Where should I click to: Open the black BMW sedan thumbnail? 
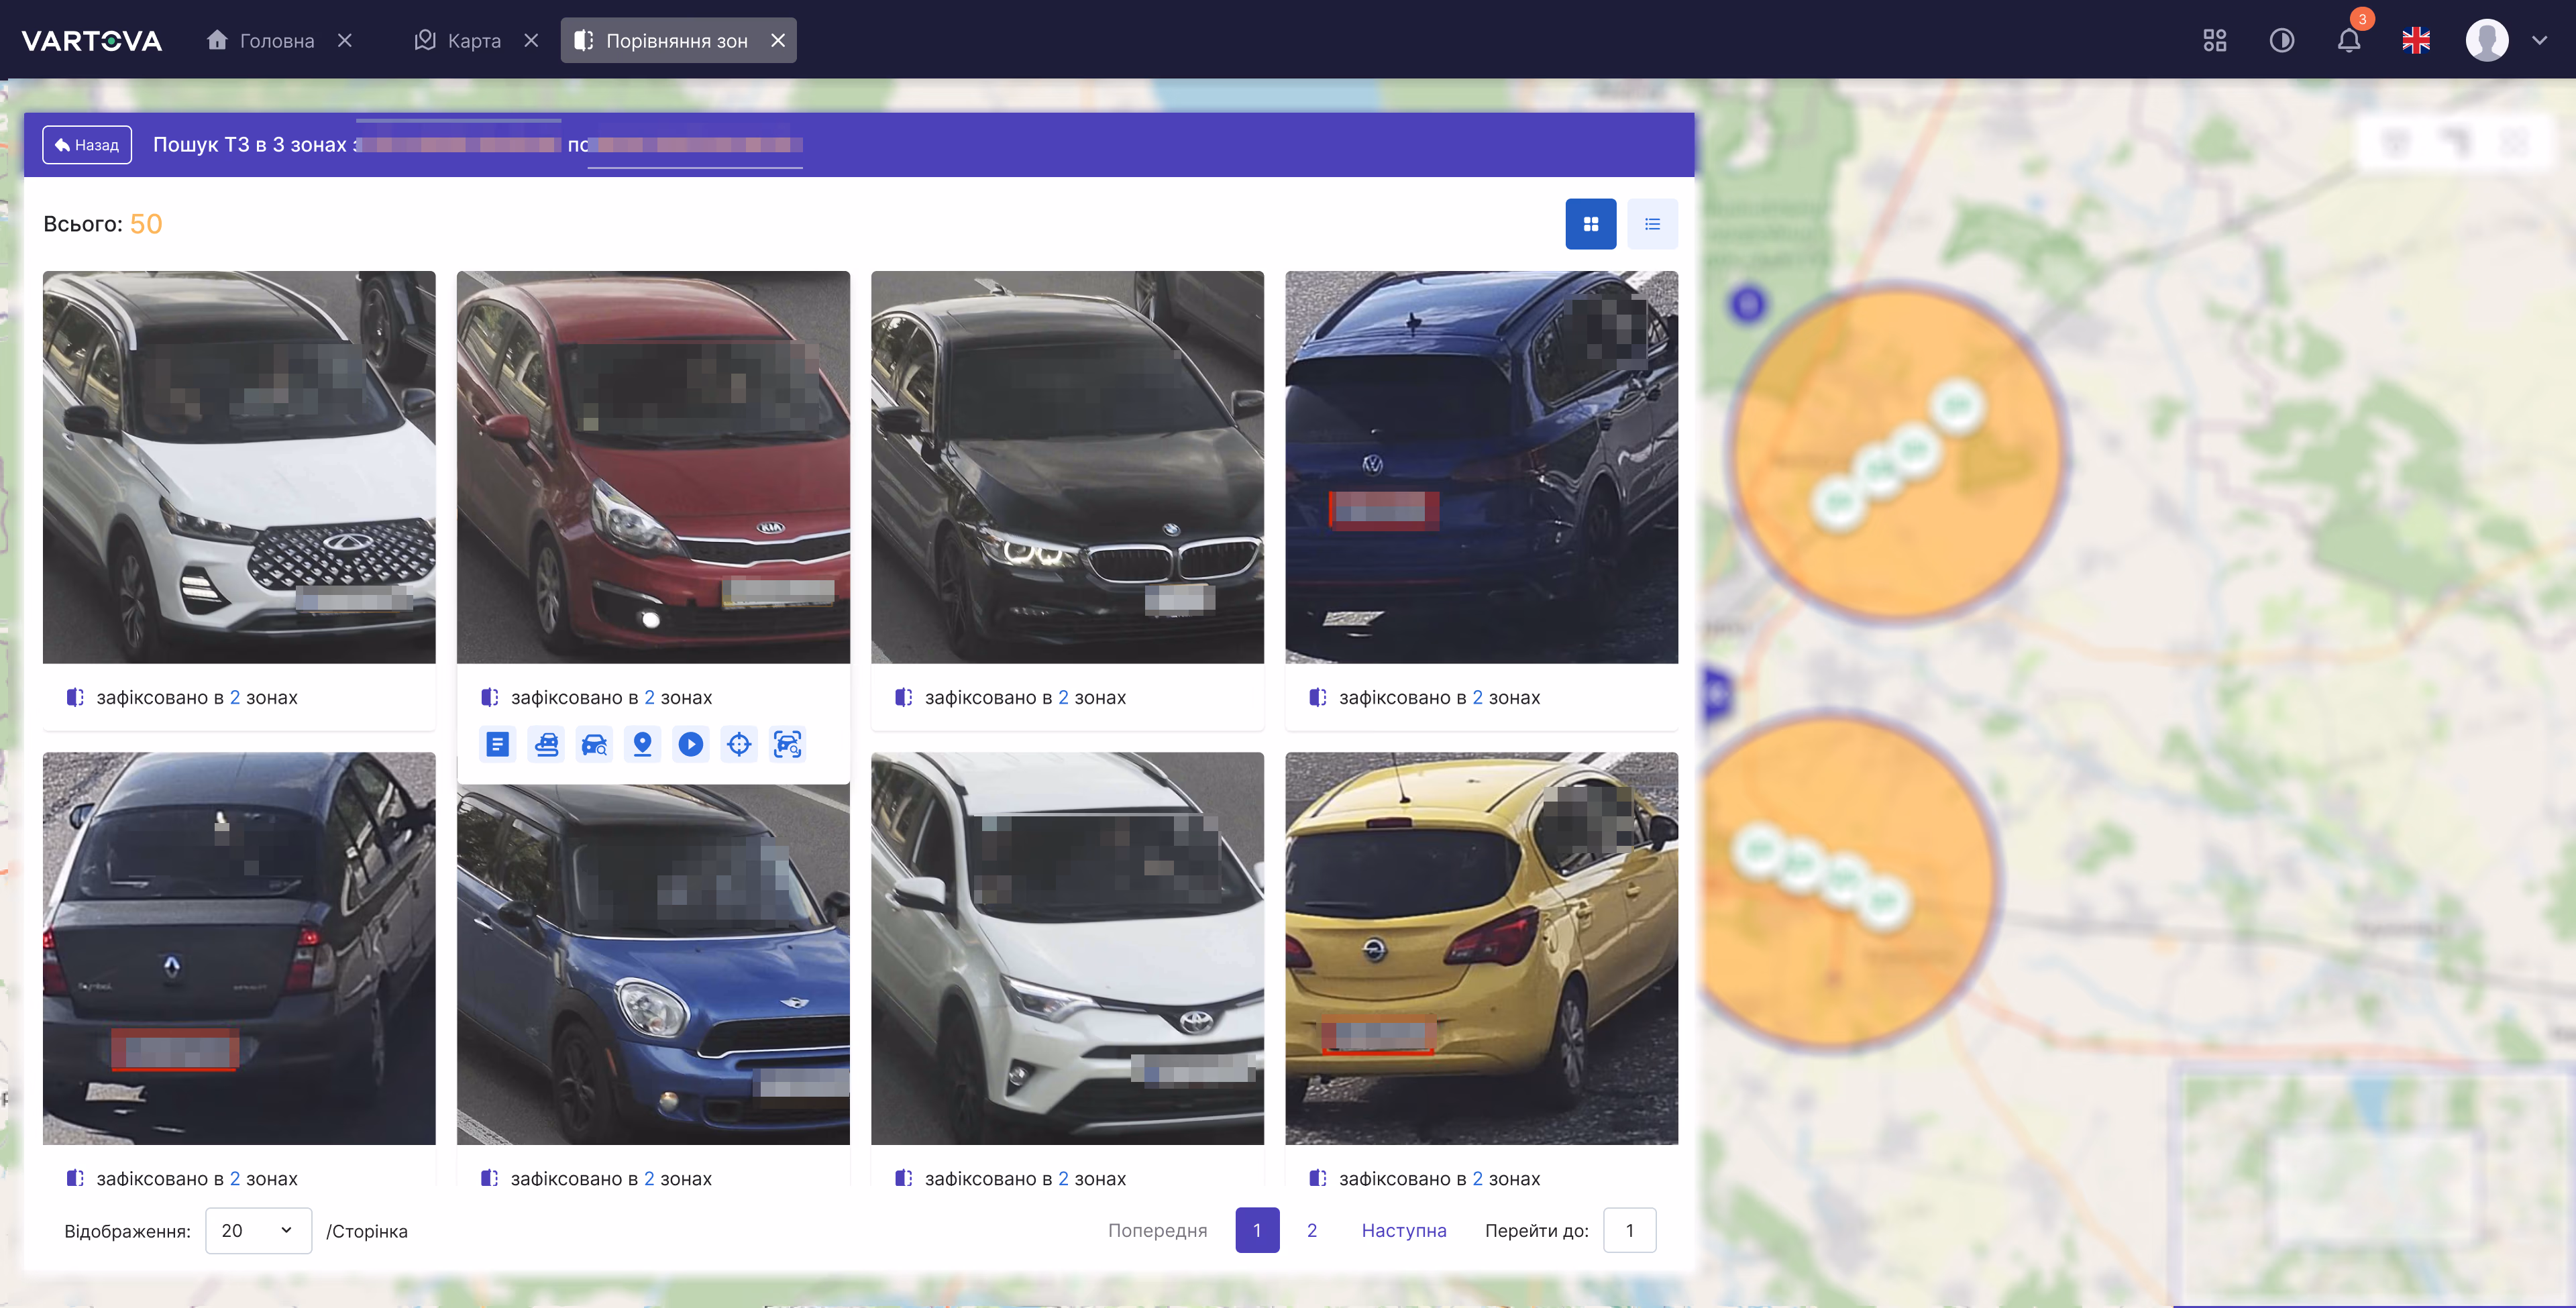(1067, 467)
